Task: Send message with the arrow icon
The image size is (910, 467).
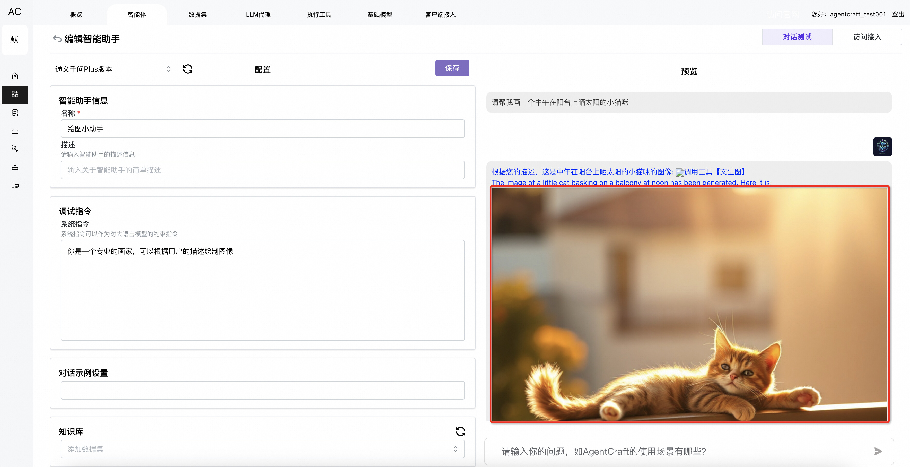Action: click(x=878, y=451)
